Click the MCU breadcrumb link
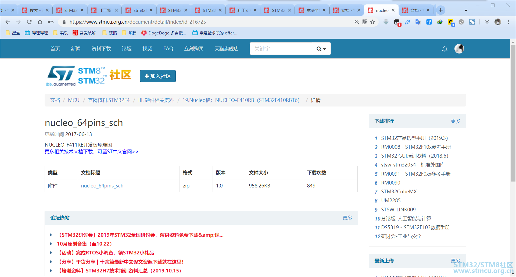Screen dimensions: 516x277 (74, 100)
